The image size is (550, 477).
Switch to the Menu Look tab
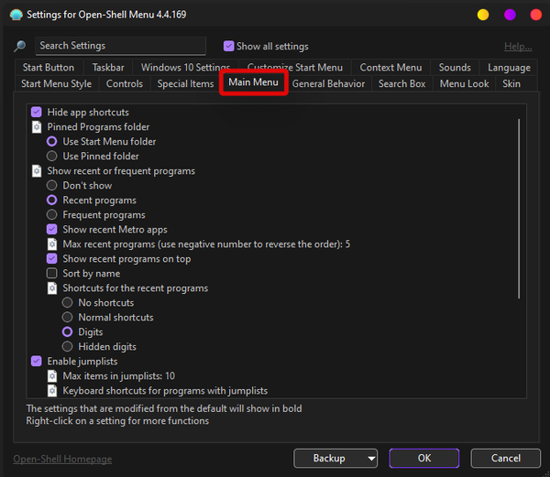[x=464, y=84]
